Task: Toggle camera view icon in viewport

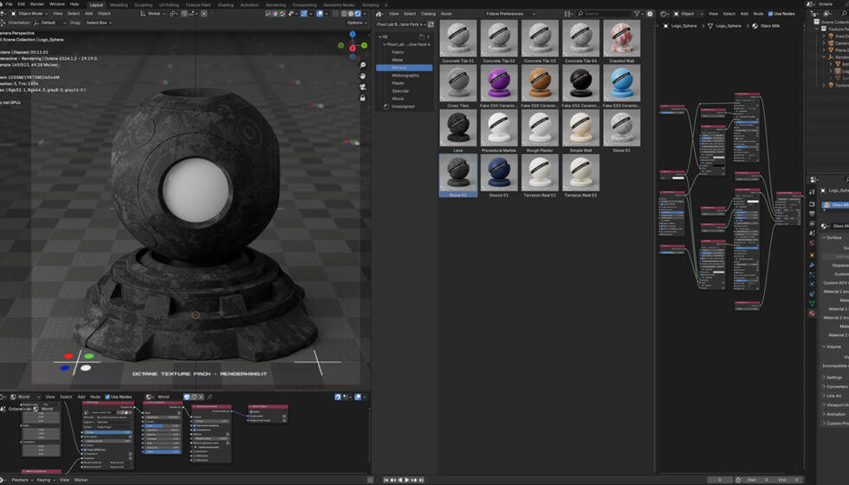Action: click(x=363, y=87)
